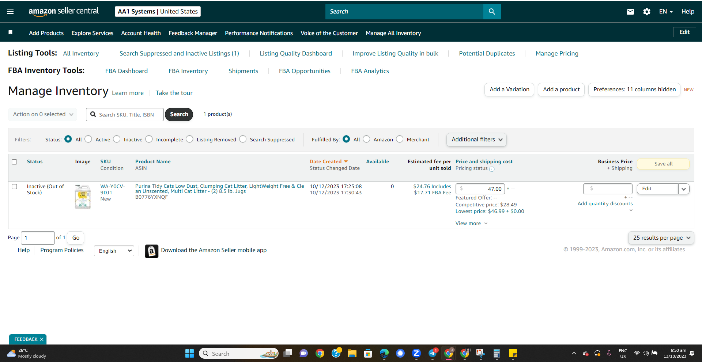Open the hamburger navigation menu
The width and height of the screenshot is (702, 362).
click(10, 12)
